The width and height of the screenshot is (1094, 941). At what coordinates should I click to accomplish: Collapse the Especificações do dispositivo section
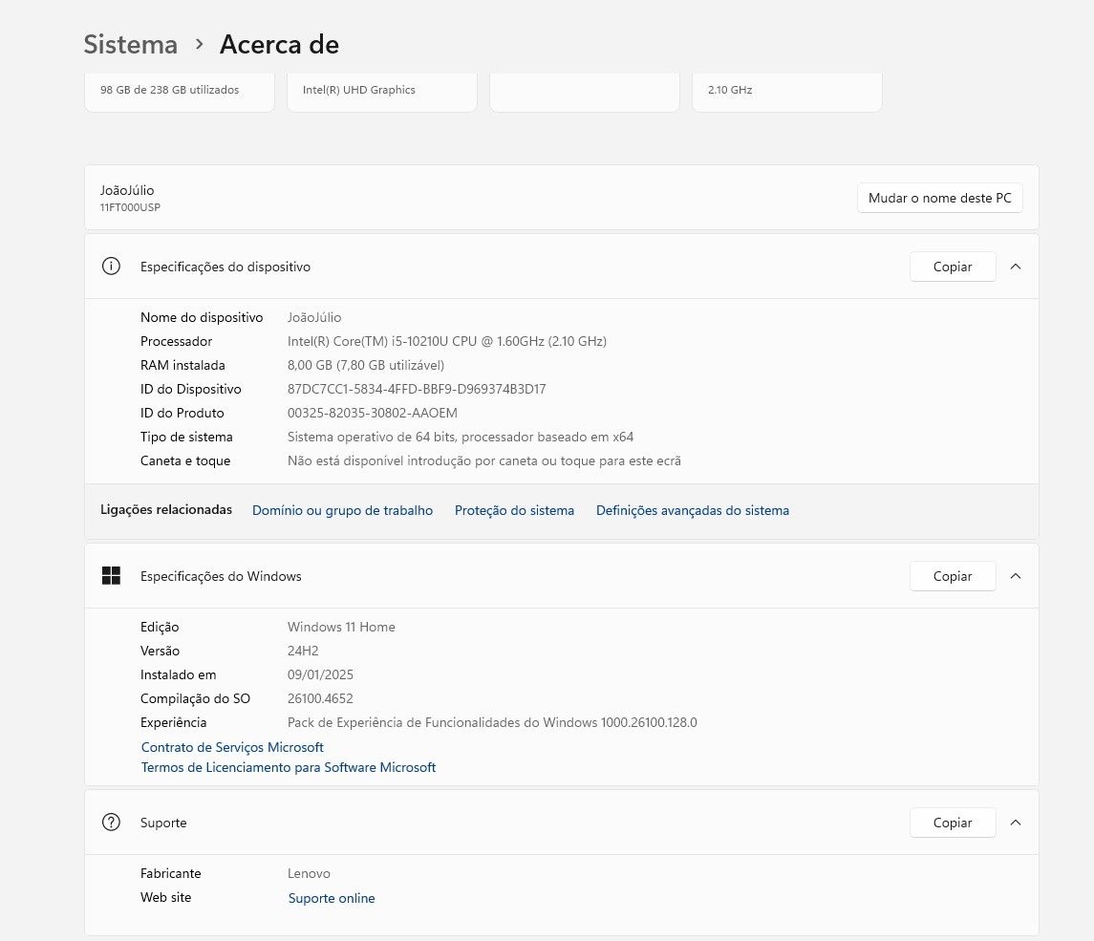[1016, 267]
